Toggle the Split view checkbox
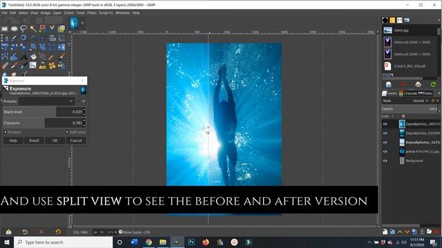Screen dimensions: 442x248 click(67, 132)
